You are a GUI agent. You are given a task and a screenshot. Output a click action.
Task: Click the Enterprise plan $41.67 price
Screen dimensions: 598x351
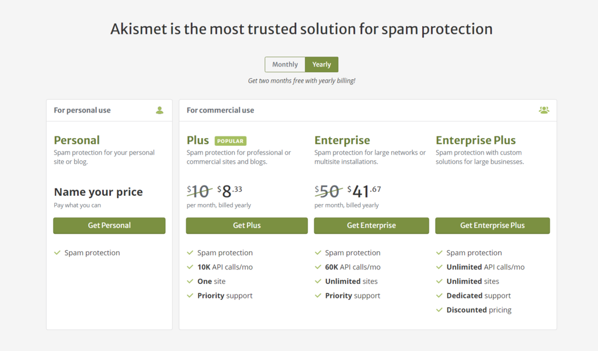pos(364,190)
